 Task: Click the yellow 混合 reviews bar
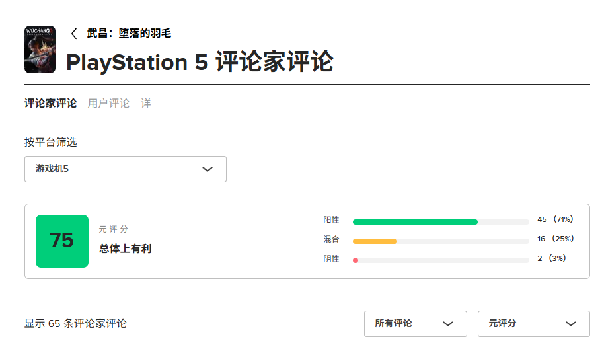(x=375, y=241)
